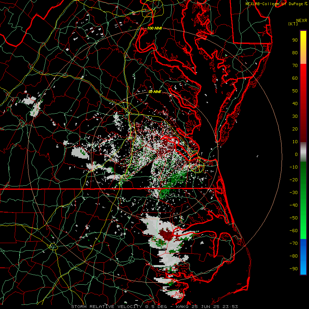Click the green band of the color bar
This screenshot has height=309, width=309.
coord(303,200)
